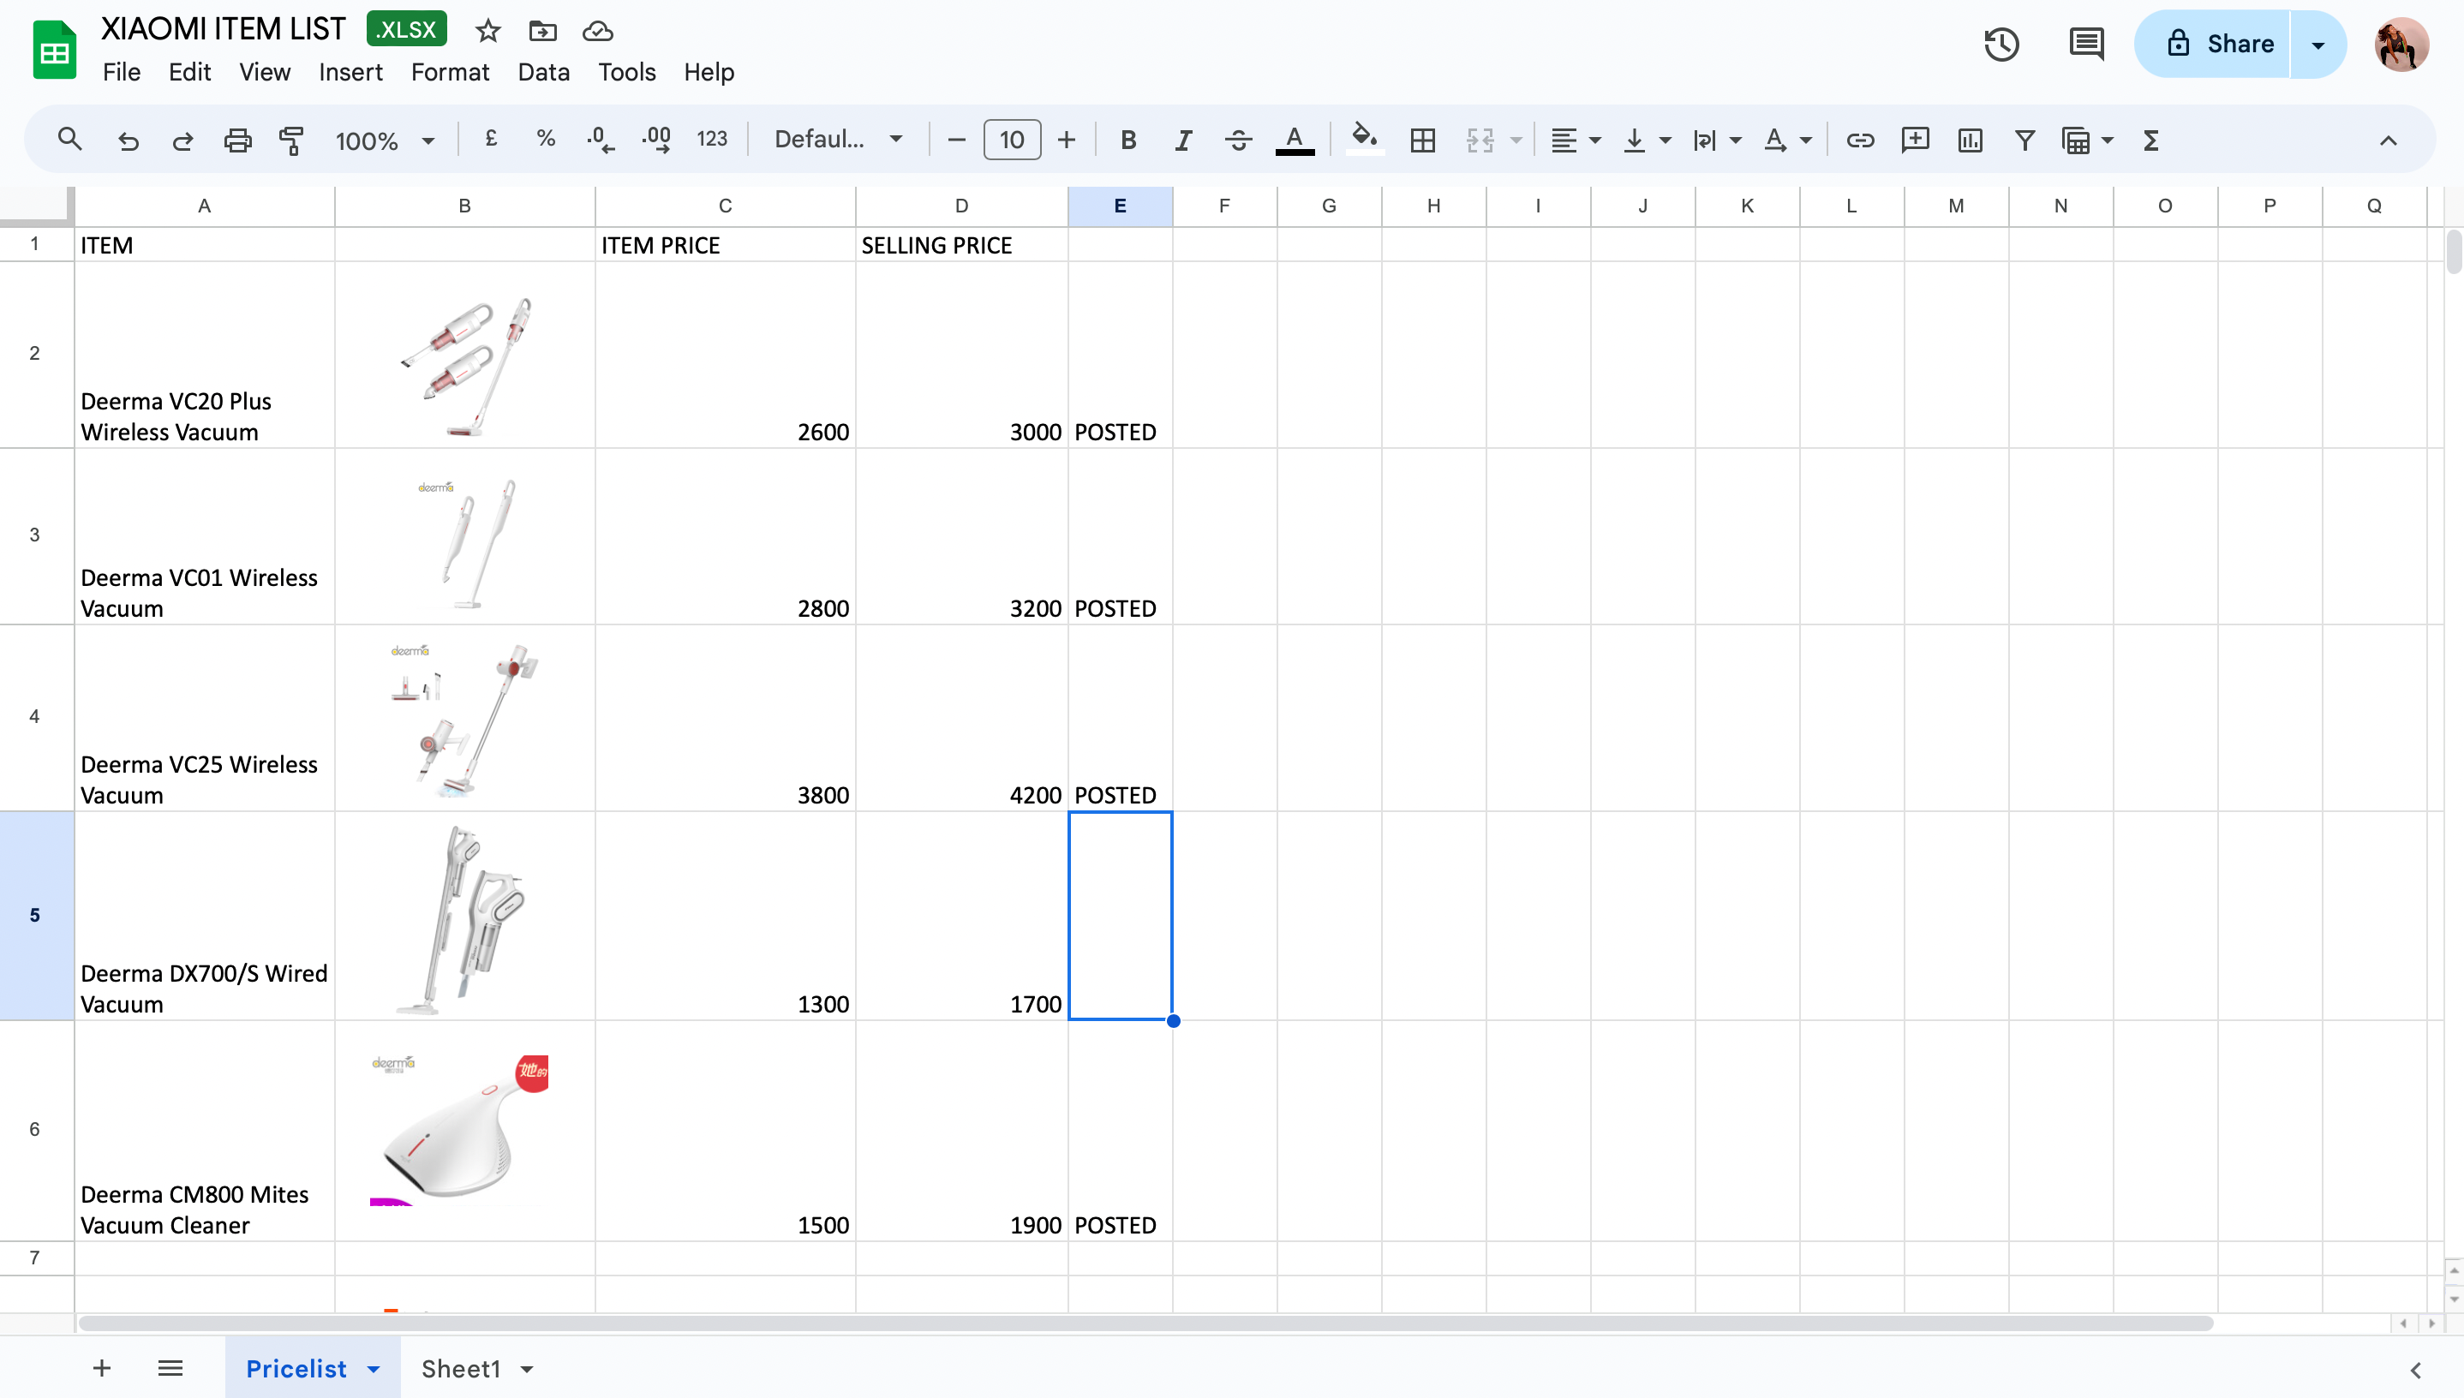
Task: Click the Share button
Action: 2219,45
